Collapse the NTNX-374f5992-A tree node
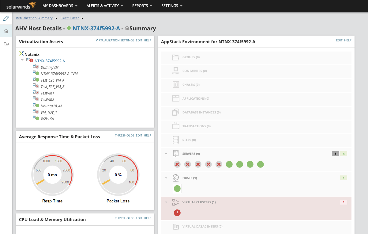Viewport: 368px width, 234px height. point(22,60)
